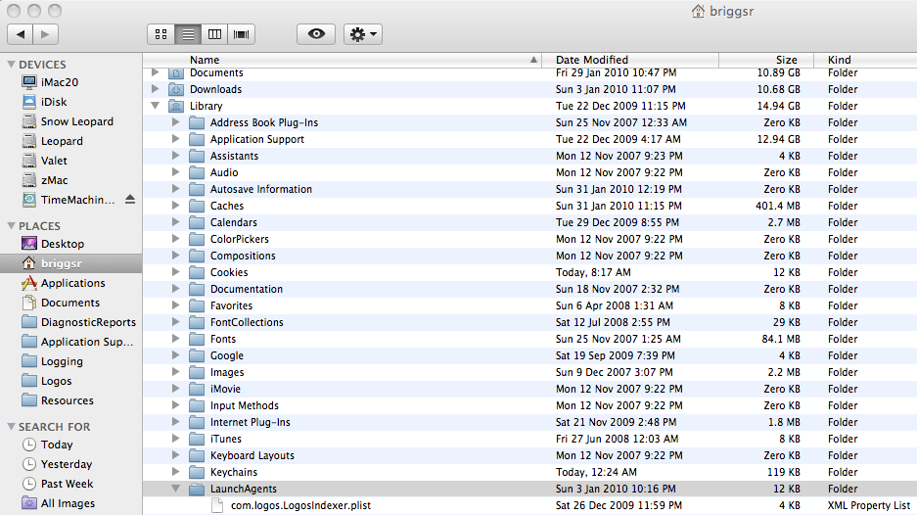Switch to icon view

pos(160,34)
